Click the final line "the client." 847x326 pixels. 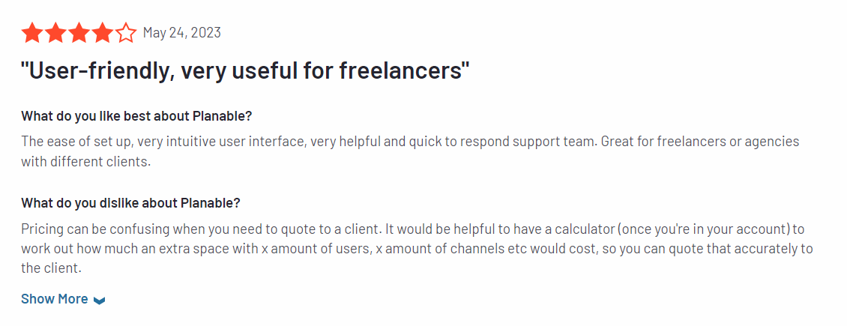point(51,268)
